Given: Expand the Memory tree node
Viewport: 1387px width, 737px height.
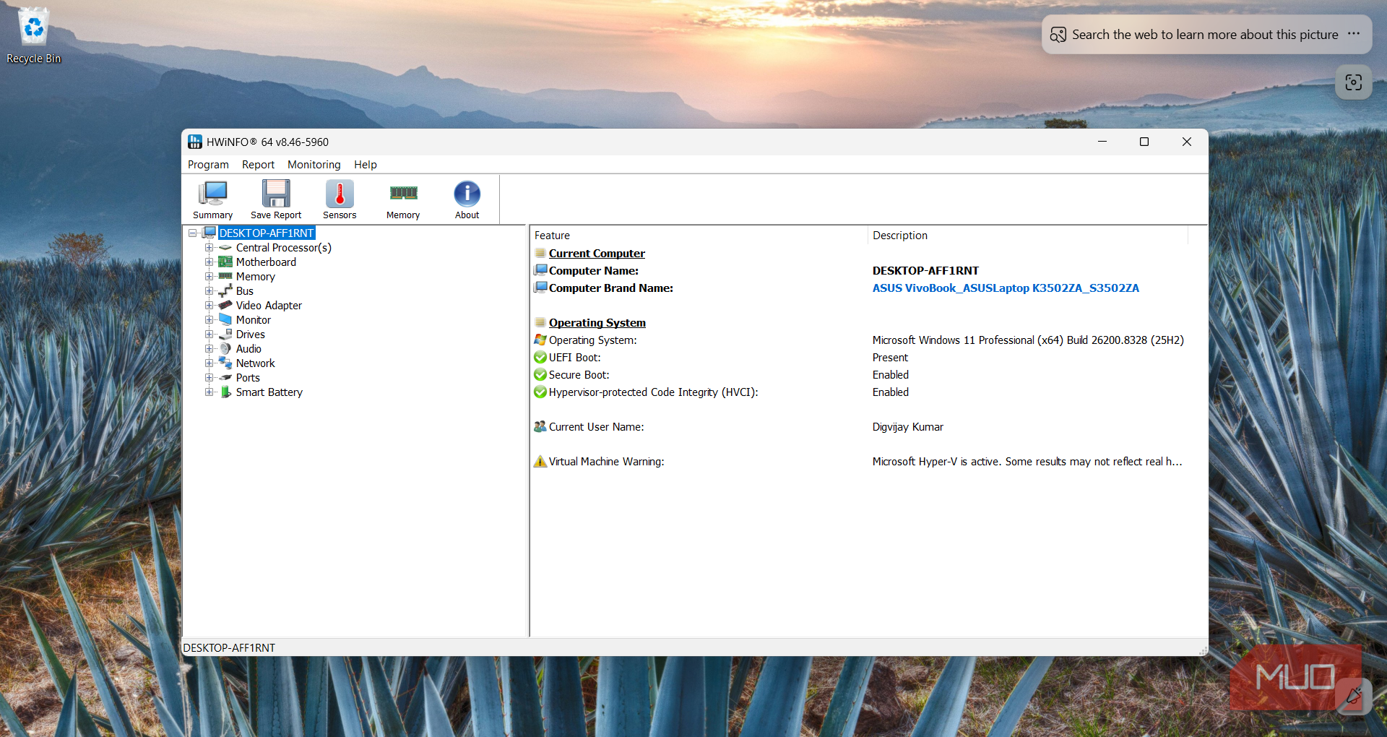Looking at the screenshot, I should (x=209, y=276).
